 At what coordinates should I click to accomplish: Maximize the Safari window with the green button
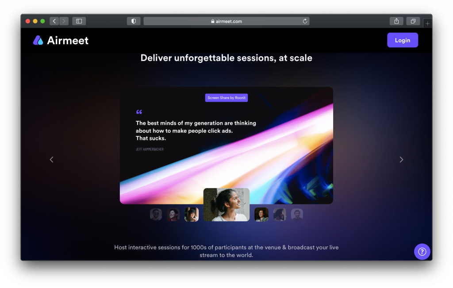(42, 21)
